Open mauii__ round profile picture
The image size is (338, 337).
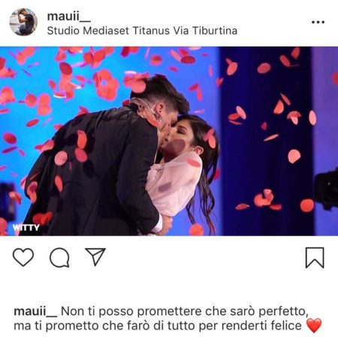tap(23, 22)
